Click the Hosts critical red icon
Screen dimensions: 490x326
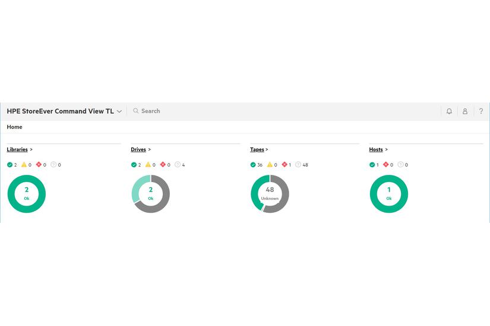[386, 164]
